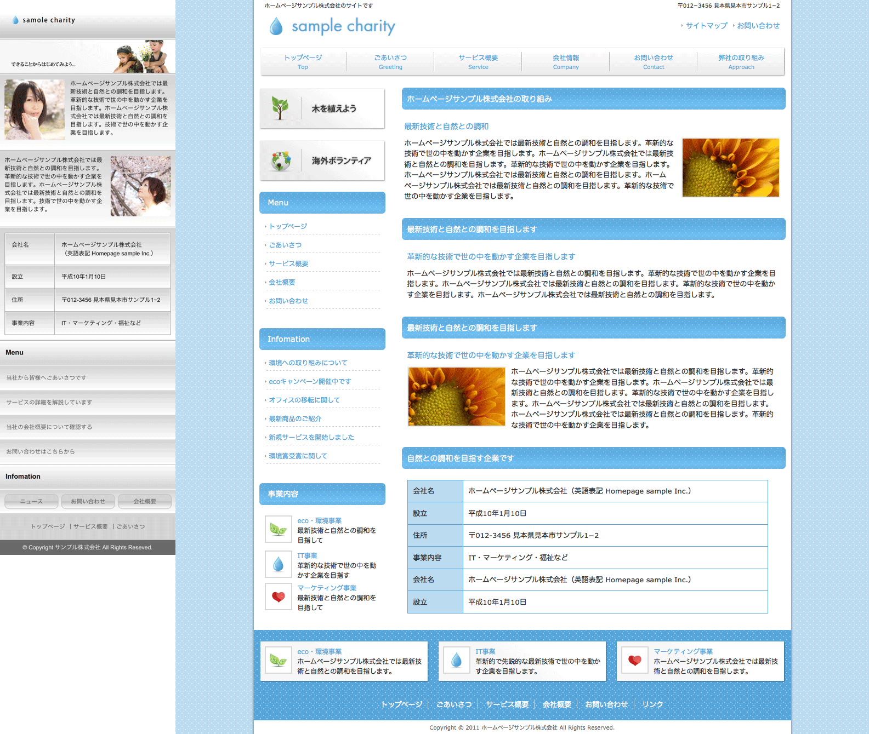
Task: Click the リンク link in the footer navigation
Action: [652, 704]
